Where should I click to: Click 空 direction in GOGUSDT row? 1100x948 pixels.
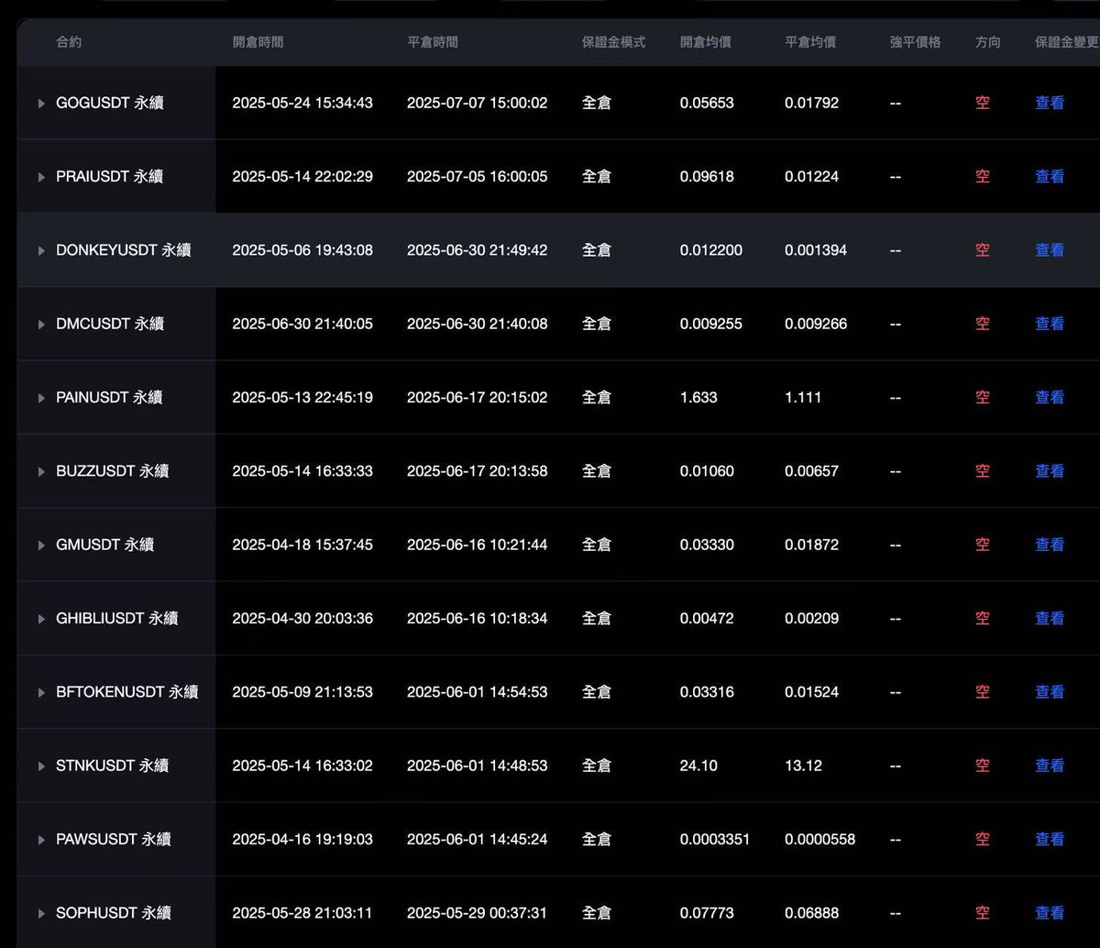(x=983, y=103)
